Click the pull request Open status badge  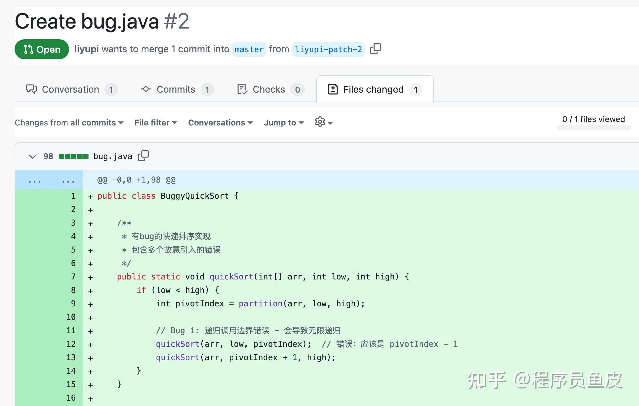tap(42, 49)
